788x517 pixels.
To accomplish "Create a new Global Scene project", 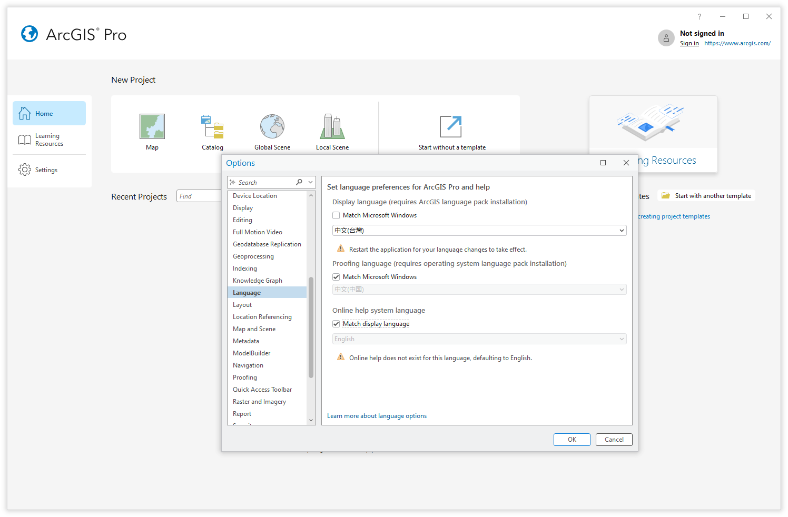I will click(272, 132).
